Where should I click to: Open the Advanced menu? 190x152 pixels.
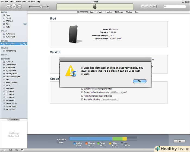(x=32, y=2)
